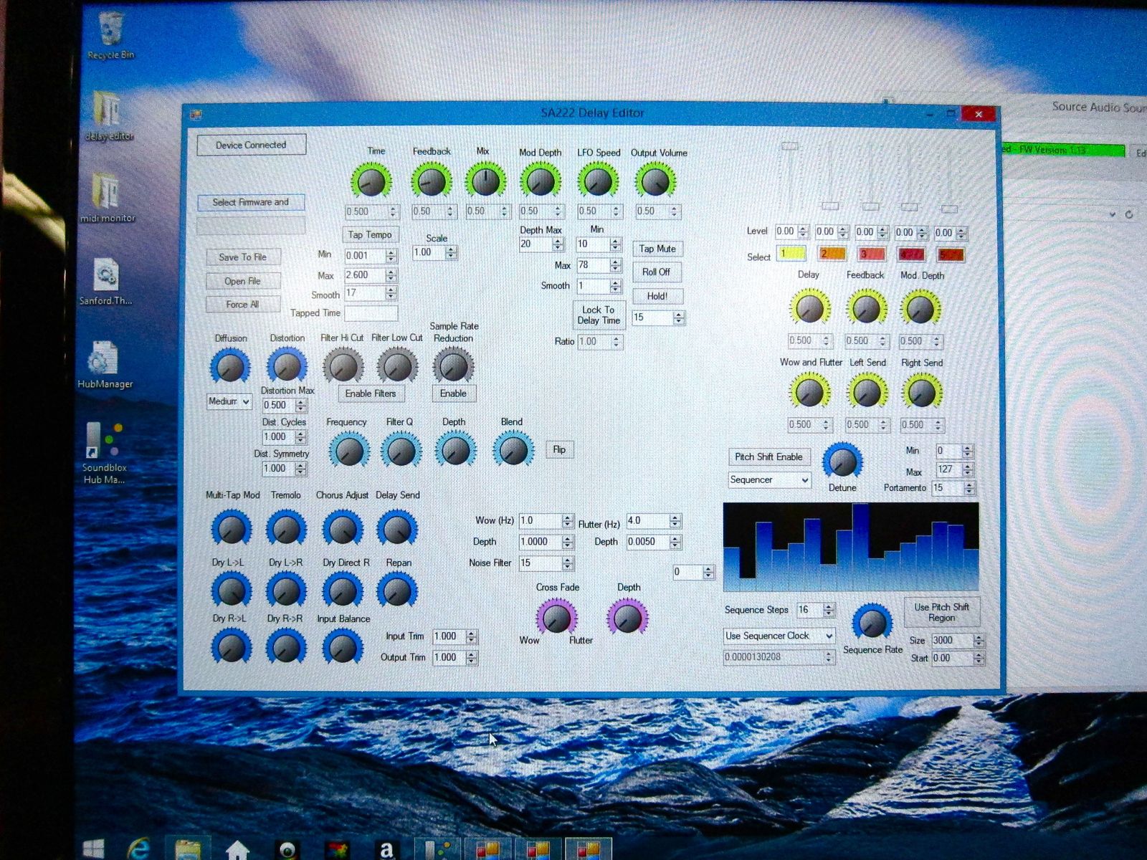Click the Filter Hi Cut knob
This screenshot has width=1147, height=860.
coord(343,366)
